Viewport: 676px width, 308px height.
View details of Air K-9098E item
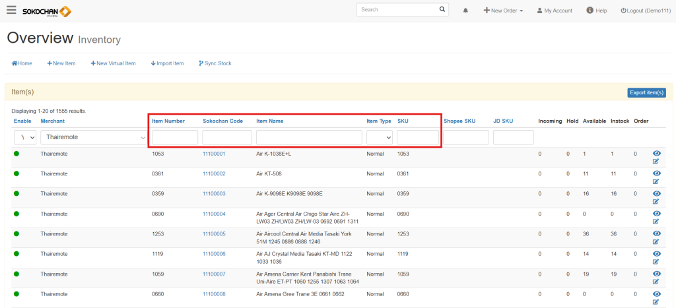pyautogui.click(x=656, y=194)
